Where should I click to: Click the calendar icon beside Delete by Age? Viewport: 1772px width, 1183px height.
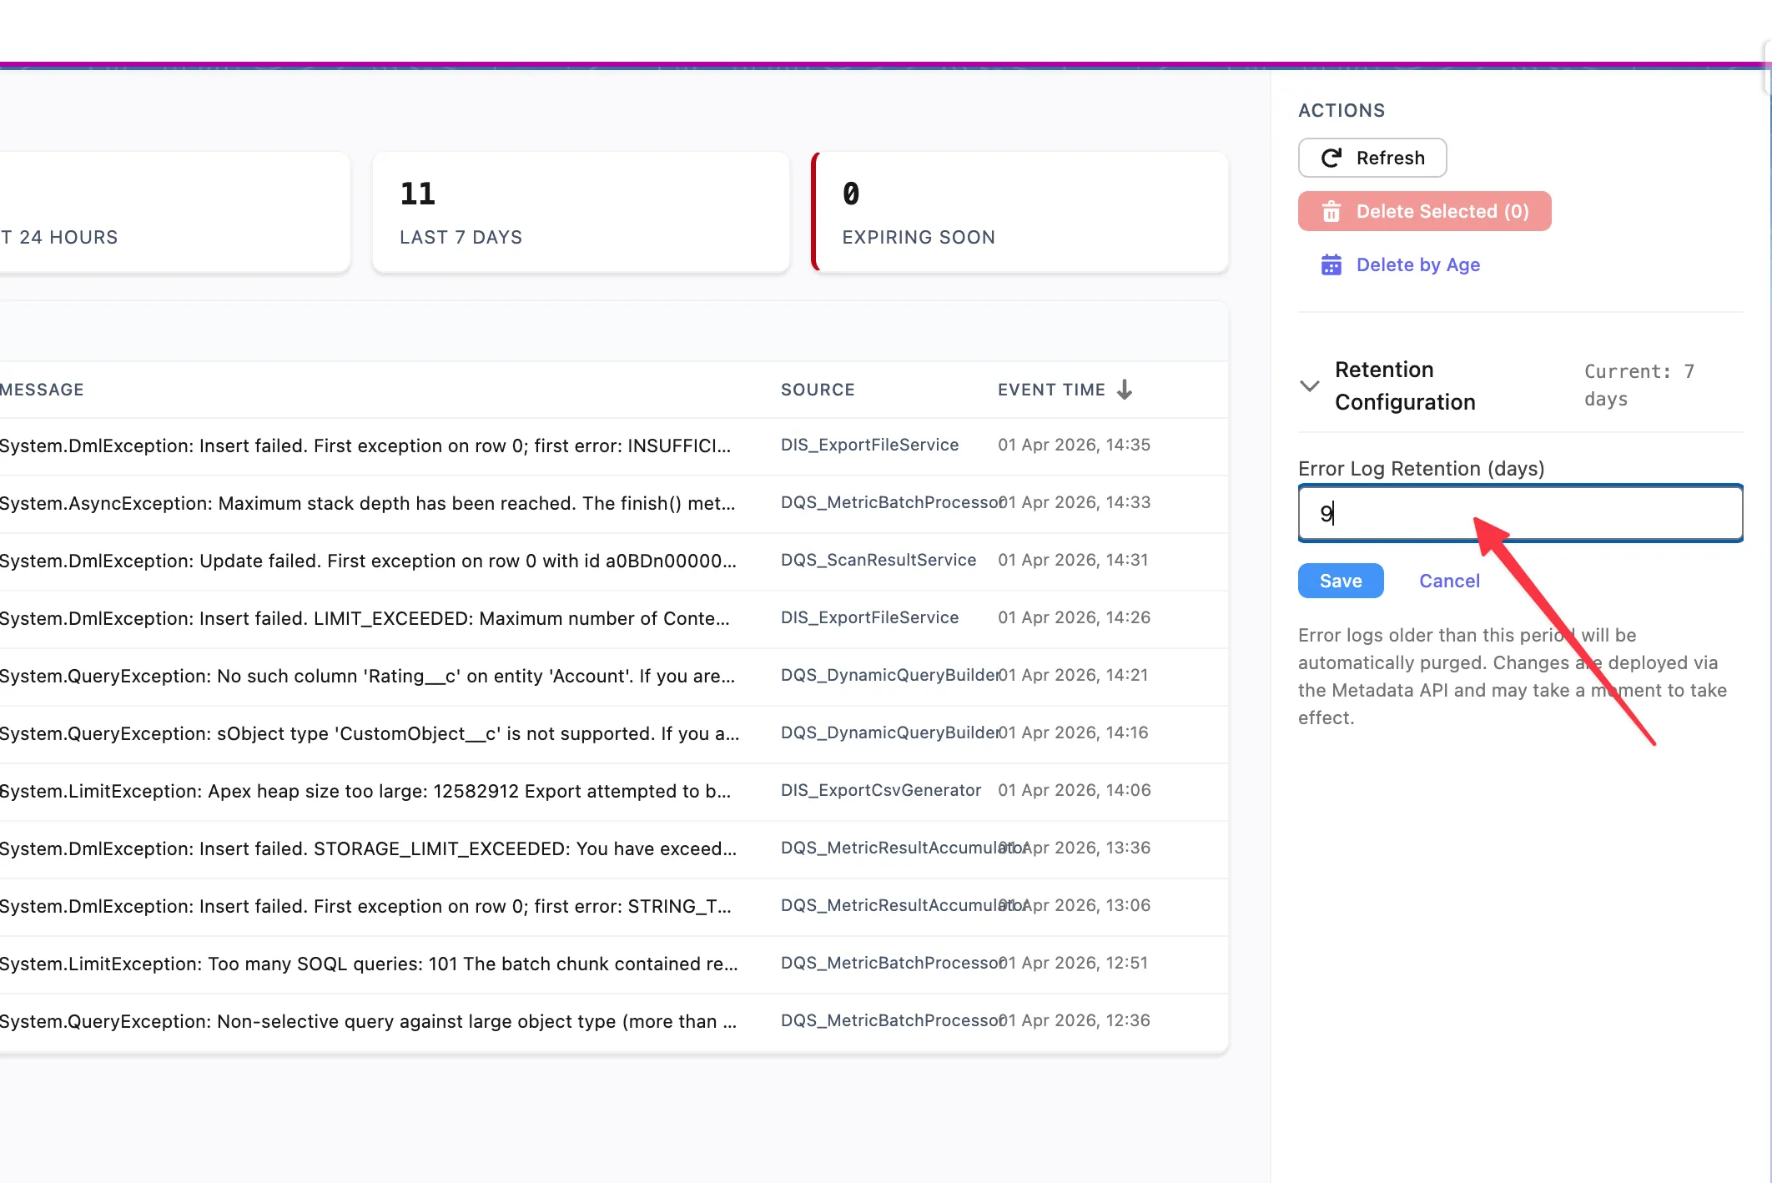[x=1332, y=264]
